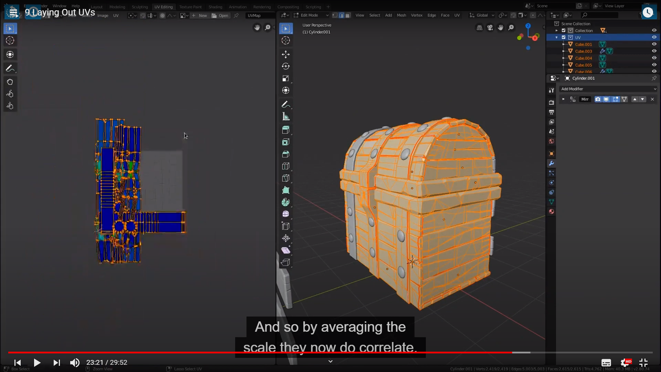Viewport: 661px width, 372px height.
Task: Click the Open image button
Action: (220, 15)
